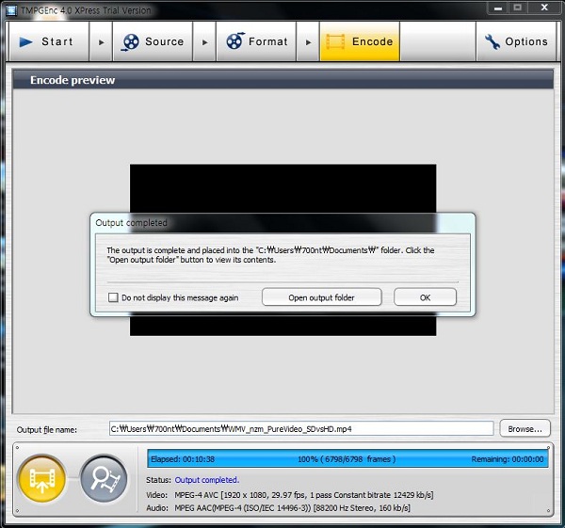
Task: Click the gray preview magnifier button
Action: coord(104,479)
